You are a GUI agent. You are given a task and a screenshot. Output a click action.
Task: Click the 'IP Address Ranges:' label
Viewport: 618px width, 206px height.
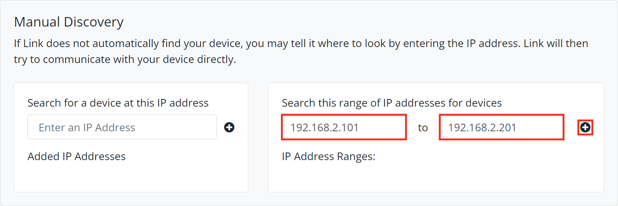[328, 156]
